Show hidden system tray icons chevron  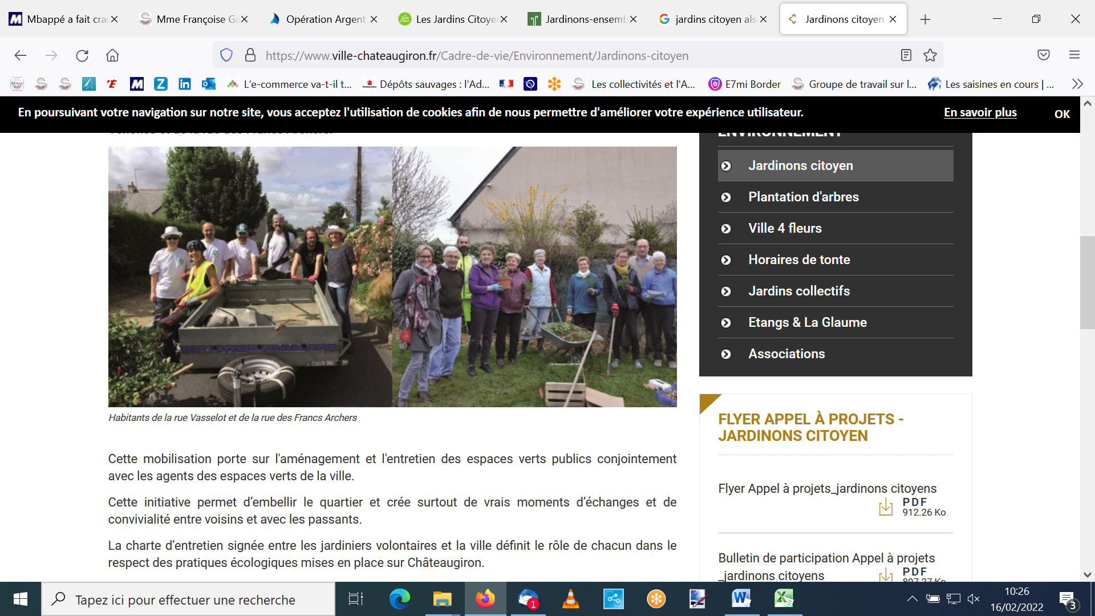coord(912,599)
